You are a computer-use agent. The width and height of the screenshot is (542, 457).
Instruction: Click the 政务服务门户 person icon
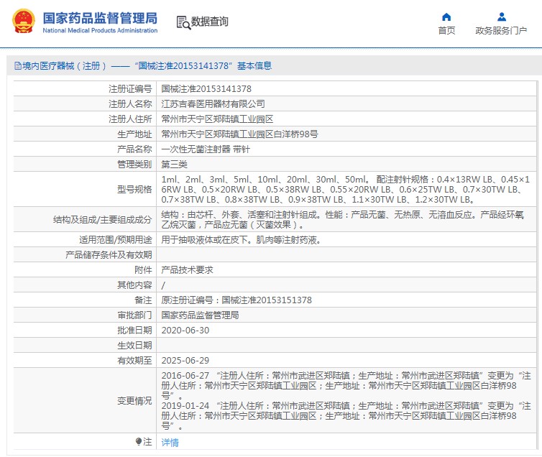501,17
